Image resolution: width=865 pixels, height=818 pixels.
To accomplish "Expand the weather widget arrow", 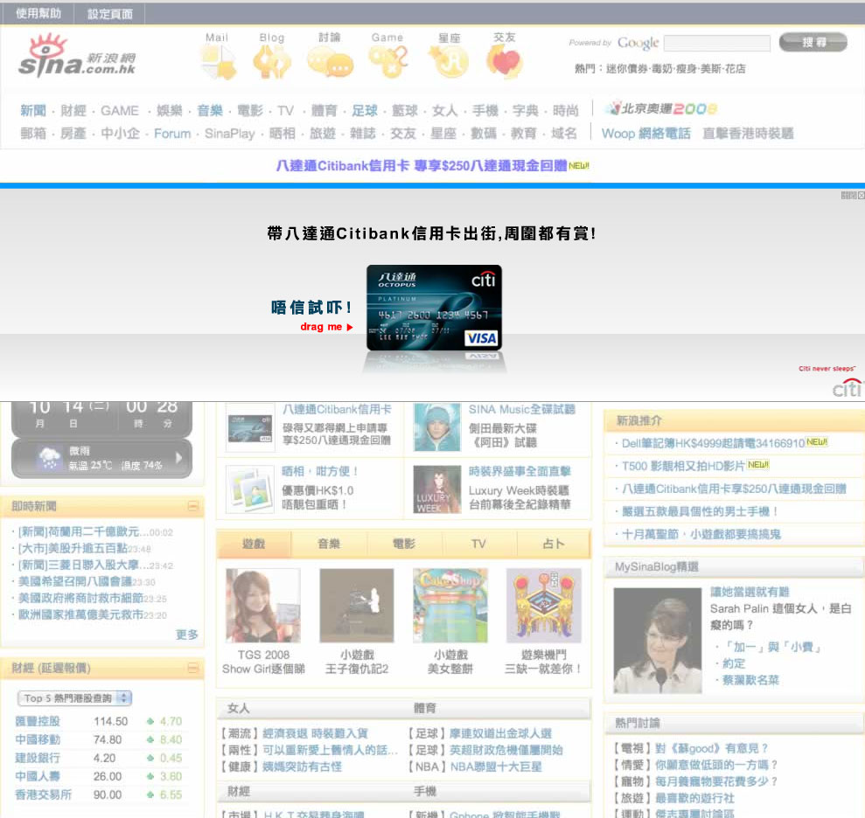I will [178, 458].
